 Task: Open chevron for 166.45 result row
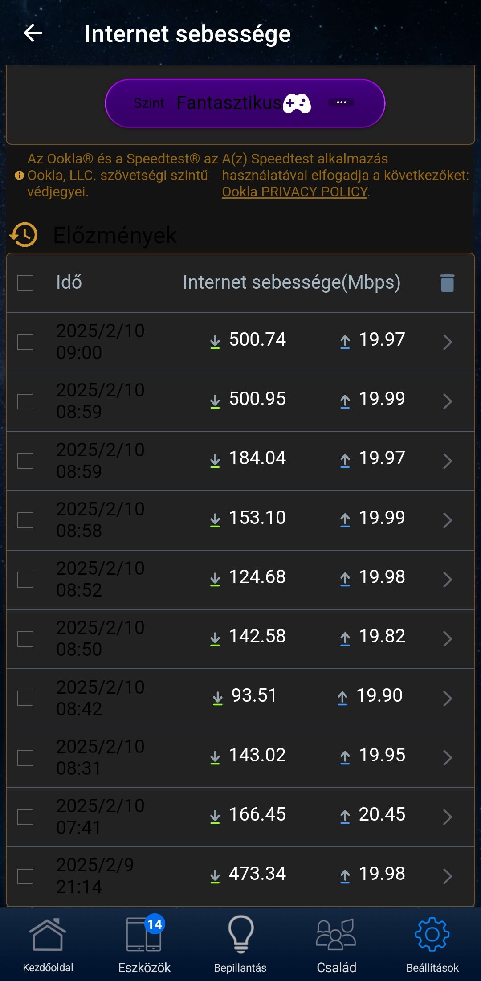tap(448, 817)
